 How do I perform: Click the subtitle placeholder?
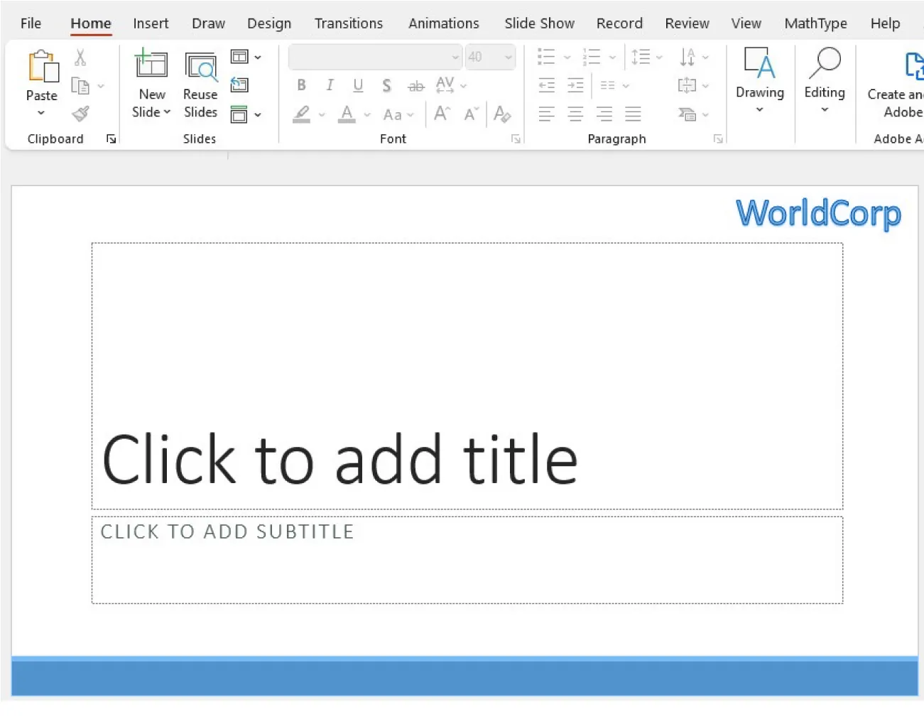467,558
